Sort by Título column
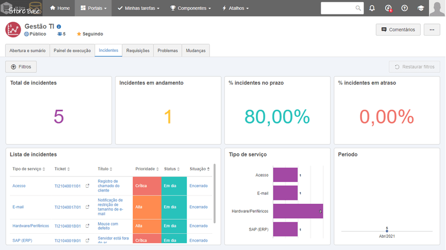The height and width of the screenshot is (250, 446). 105,169
